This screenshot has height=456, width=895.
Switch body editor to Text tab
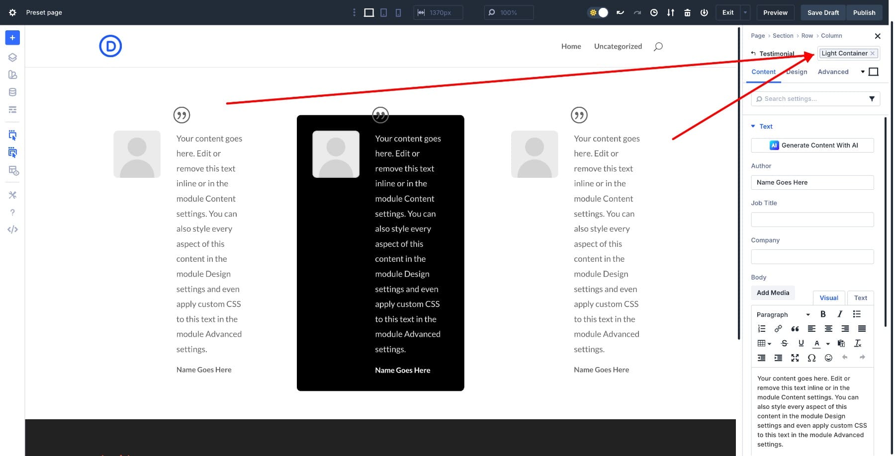coord(860,298)
